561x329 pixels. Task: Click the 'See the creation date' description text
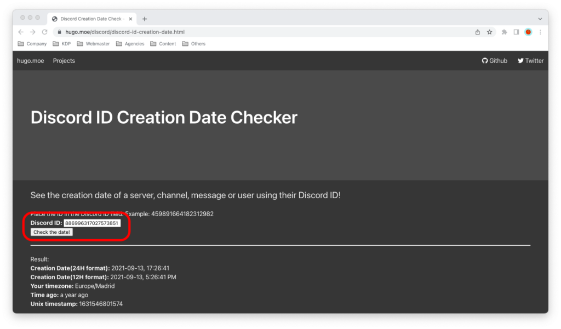pyautogui.click(x=185, y=195)
